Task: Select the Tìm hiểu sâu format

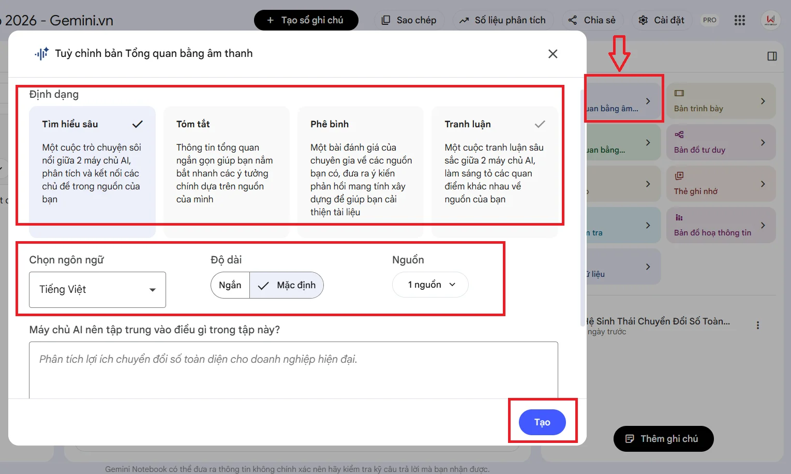Action: [x=92, y=172]
